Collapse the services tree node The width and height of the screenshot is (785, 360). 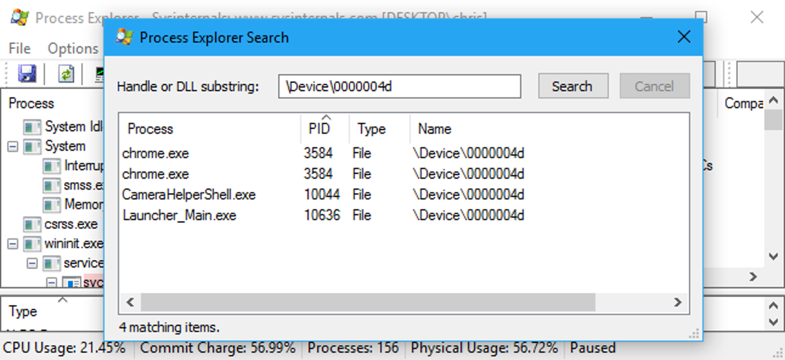[x=32, y=263]
